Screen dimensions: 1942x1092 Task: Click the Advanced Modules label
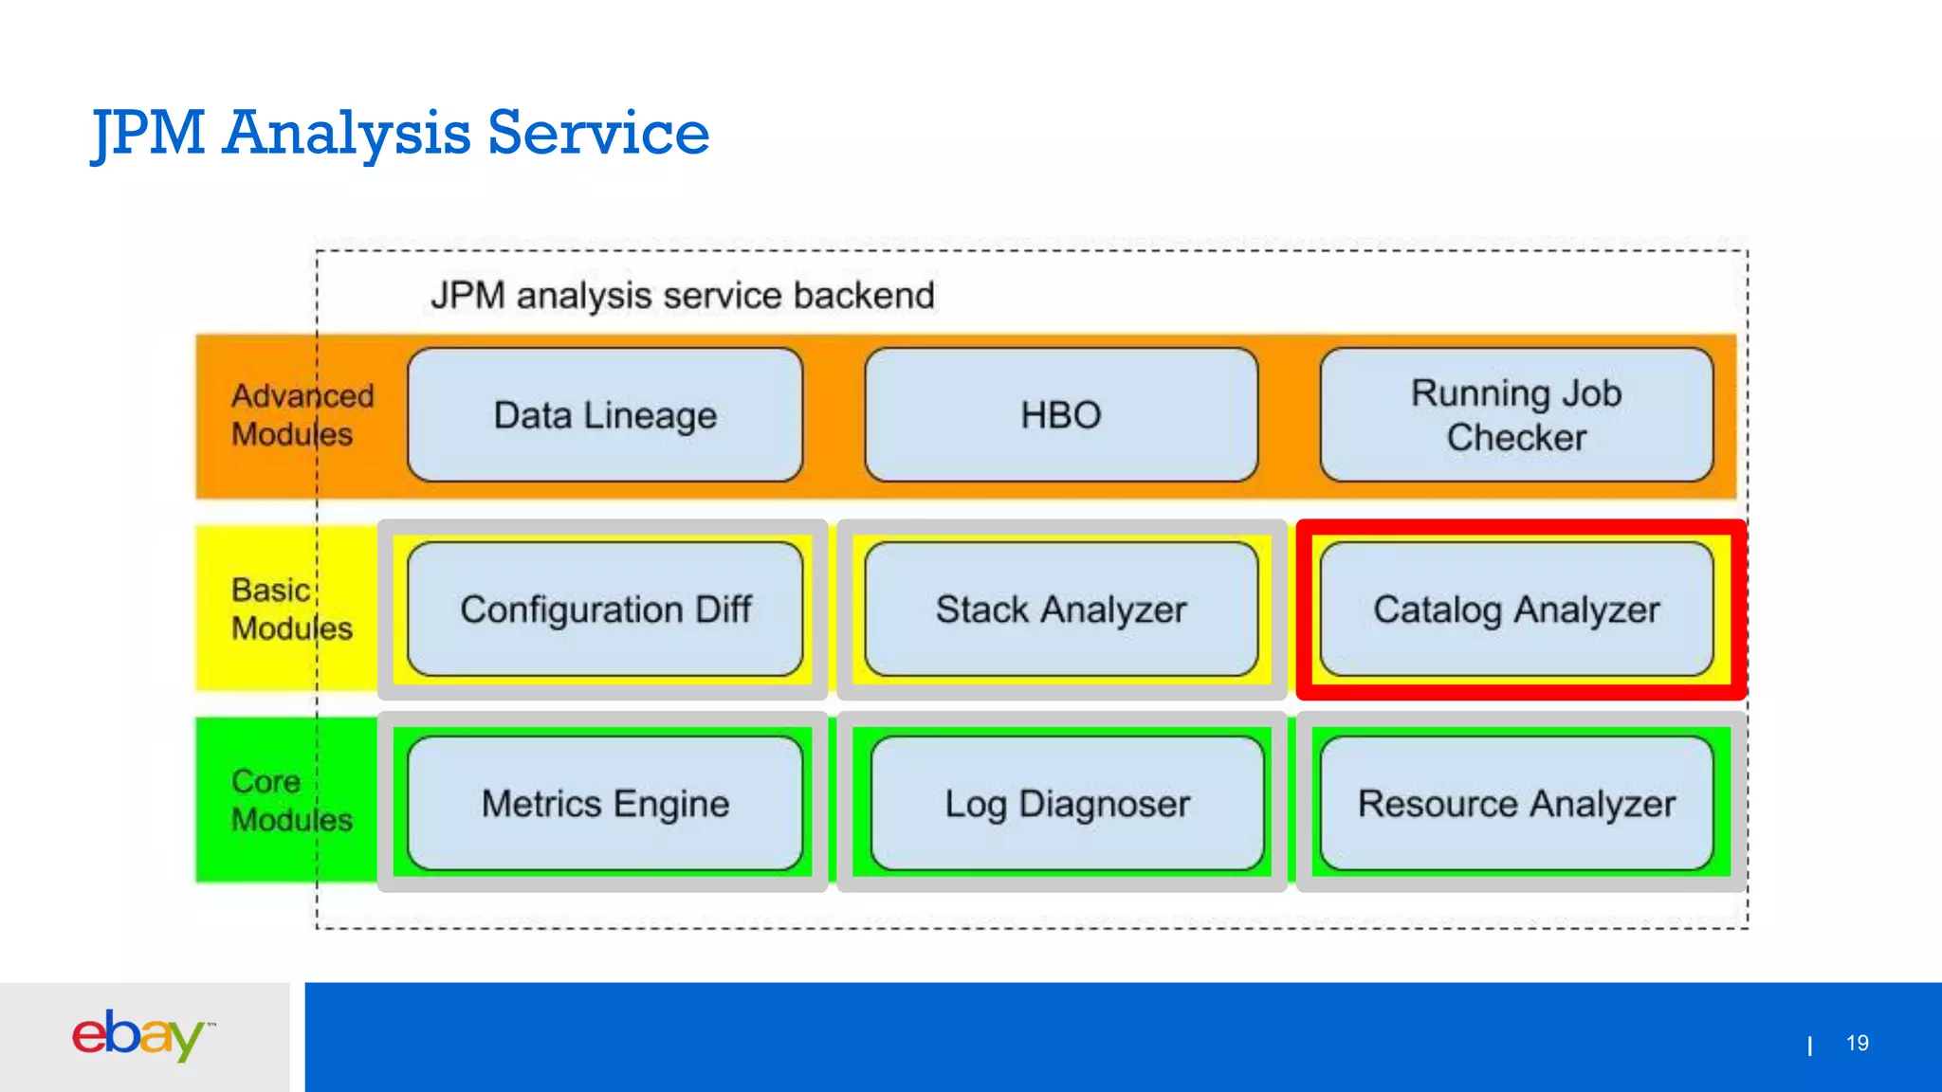click(x=302, y=415)
